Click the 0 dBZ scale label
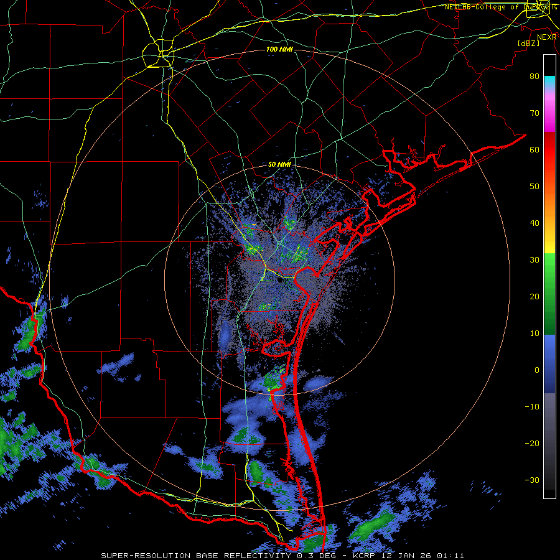The image size is (560, 560). (x=537, y=370)
